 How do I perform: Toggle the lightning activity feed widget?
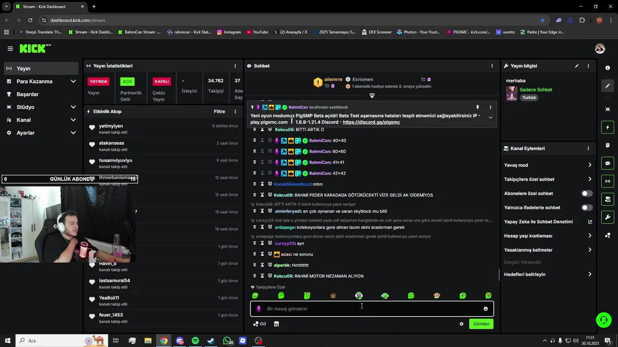(607, 128)
